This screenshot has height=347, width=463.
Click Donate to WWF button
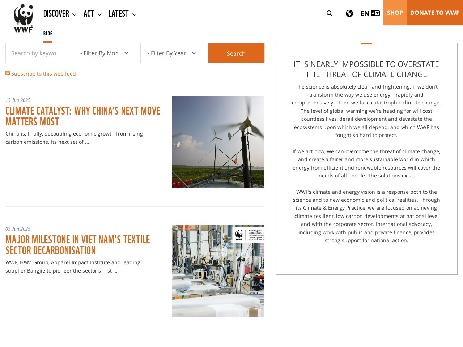point(435,13)
